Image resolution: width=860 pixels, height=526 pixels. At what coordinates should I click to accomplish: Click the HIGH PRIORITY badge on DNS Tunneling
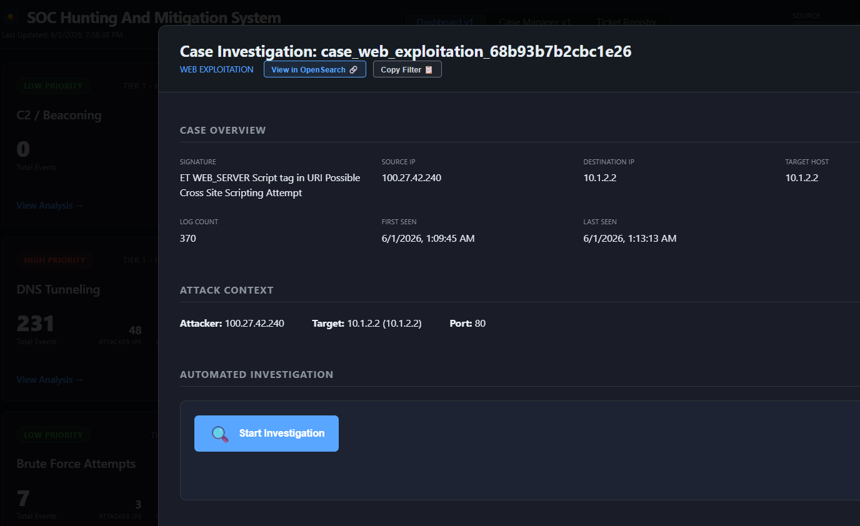(x=54, y=261)
